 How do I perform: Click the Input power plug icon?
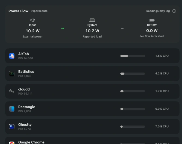coord(32,20)
